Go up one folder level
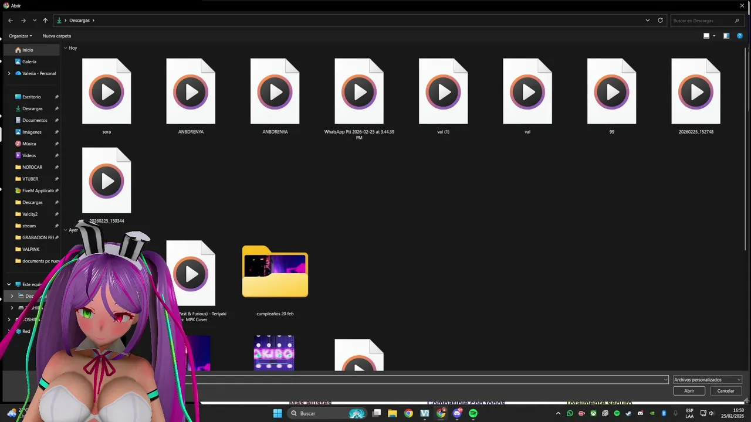The width and height of the screenshot is (751, 422). 45,21
